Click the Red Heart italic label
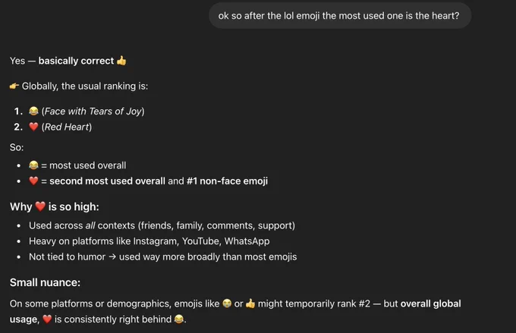 [67, 127]
